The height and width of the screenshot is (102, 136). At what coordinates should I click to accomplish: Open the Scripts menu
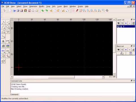point(80,7)
